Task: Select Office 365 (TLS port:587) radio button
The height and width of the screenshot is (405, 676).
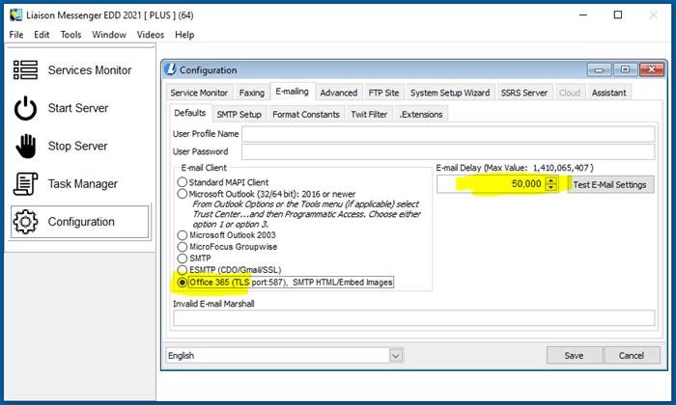Action: pyautogui.click(x=183, y=283)
